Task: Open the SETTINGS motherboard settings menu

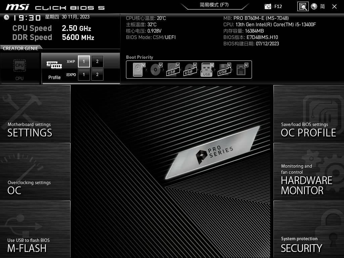Action: (35, 114)
